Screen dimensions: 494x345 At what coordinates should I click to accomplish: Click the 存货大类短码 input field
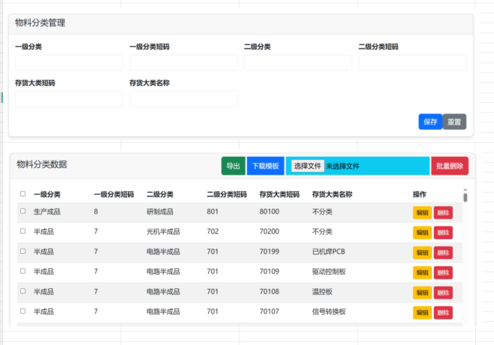[69, 99]
